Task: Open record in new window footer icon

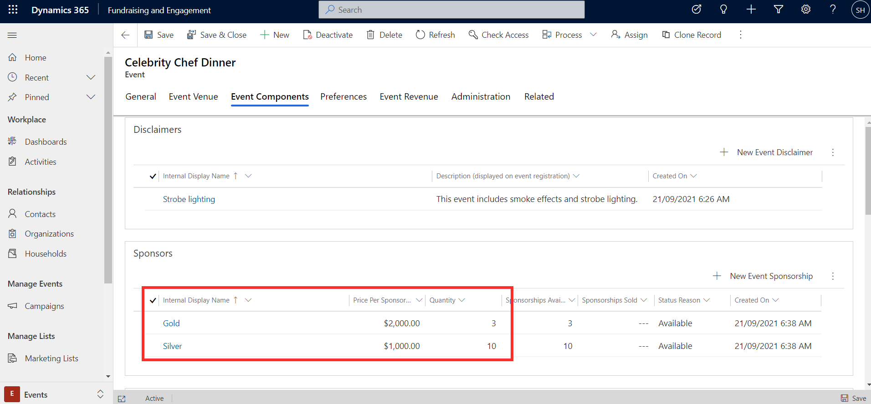Action: (x=122, y=399)
